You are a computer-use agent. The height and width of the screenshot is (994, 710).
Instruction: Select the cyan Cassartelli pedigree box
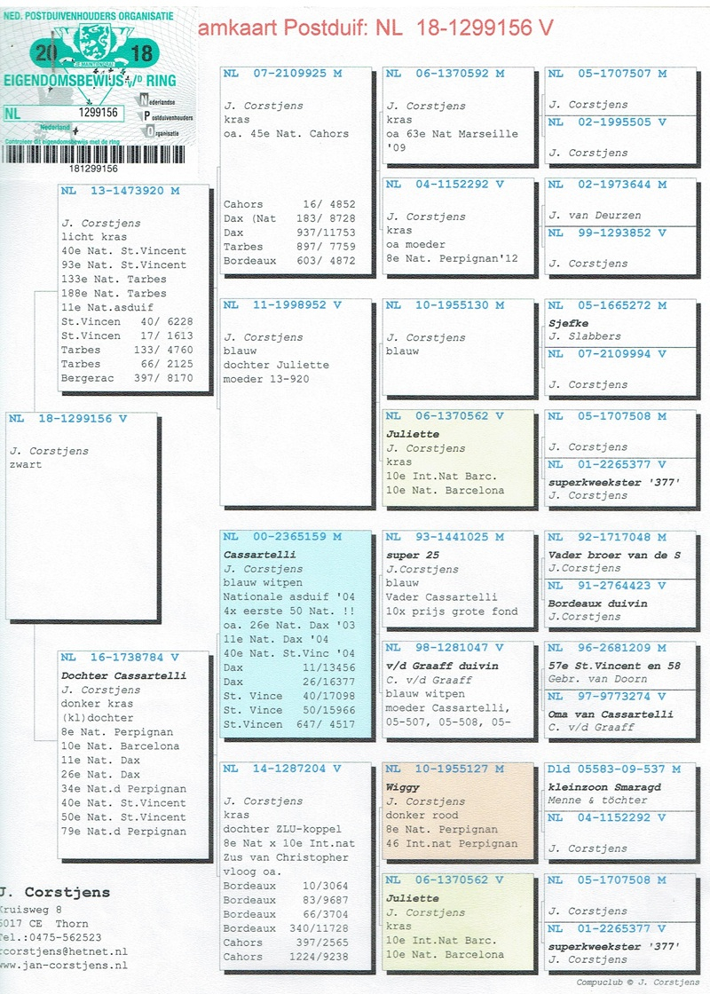(295, 634)
